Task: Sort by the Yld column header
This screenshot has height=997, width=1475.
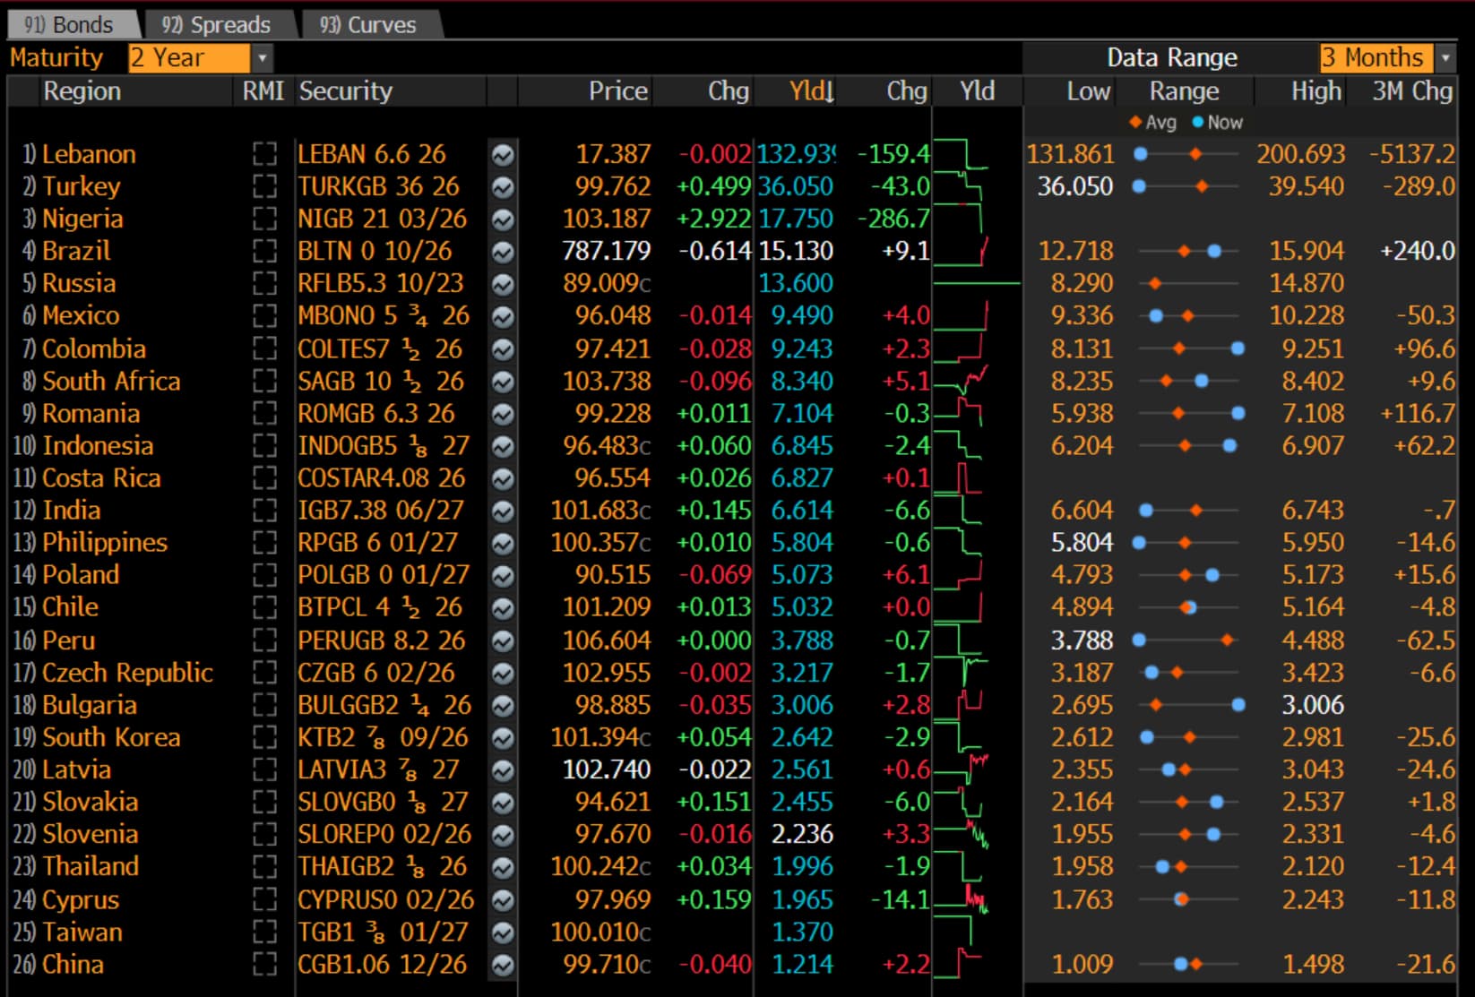Action: pyautogui.click(x=812, y=91)
